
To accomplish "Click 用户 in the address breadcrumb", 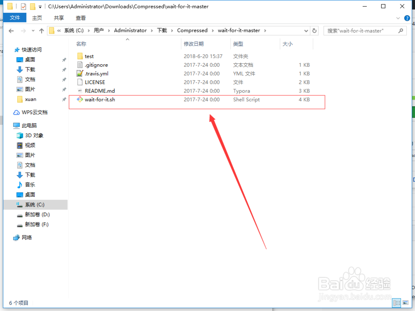I will coord(98,30).
